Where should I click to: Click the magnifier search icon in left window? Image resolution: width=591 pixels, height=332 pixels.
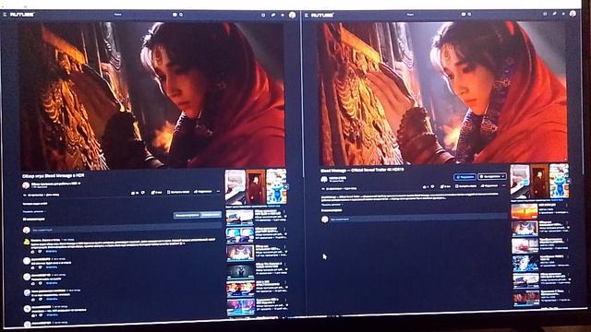[181, 15]
